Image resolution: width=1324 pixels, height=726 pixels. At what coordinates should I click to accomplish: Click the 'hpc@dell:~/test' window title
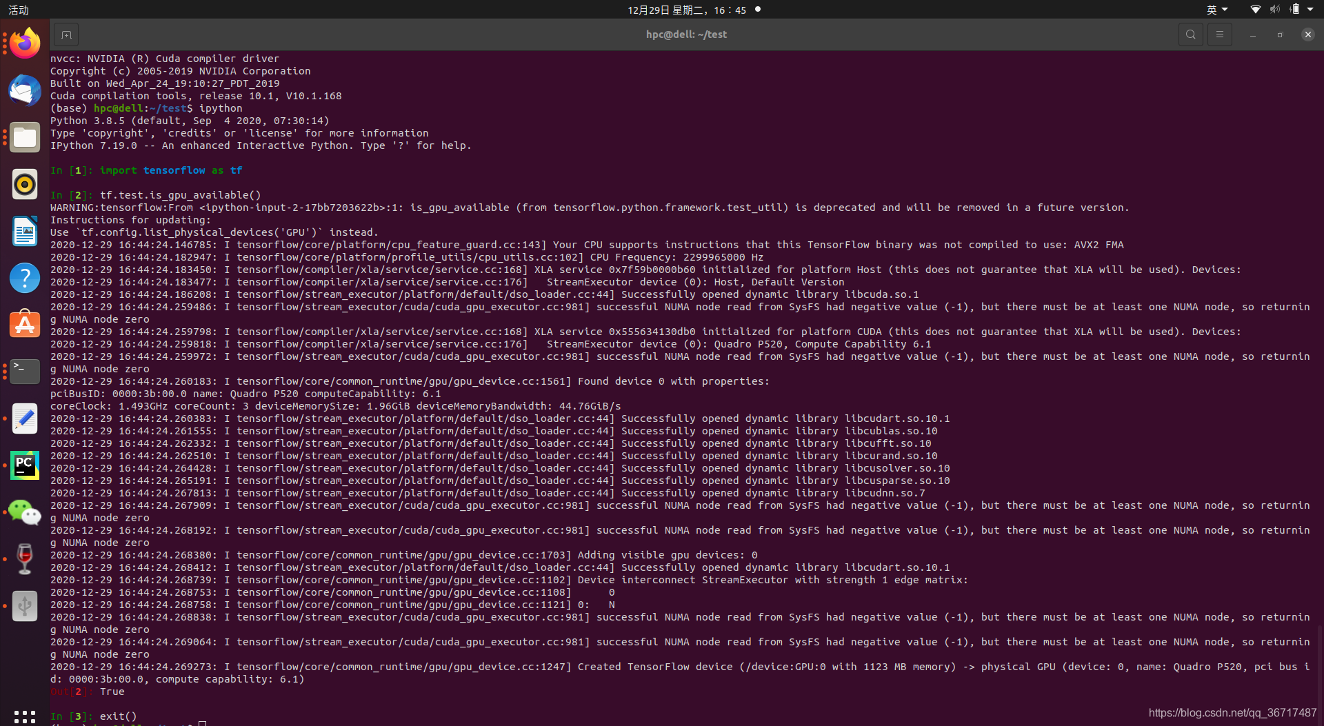[686, 34]
